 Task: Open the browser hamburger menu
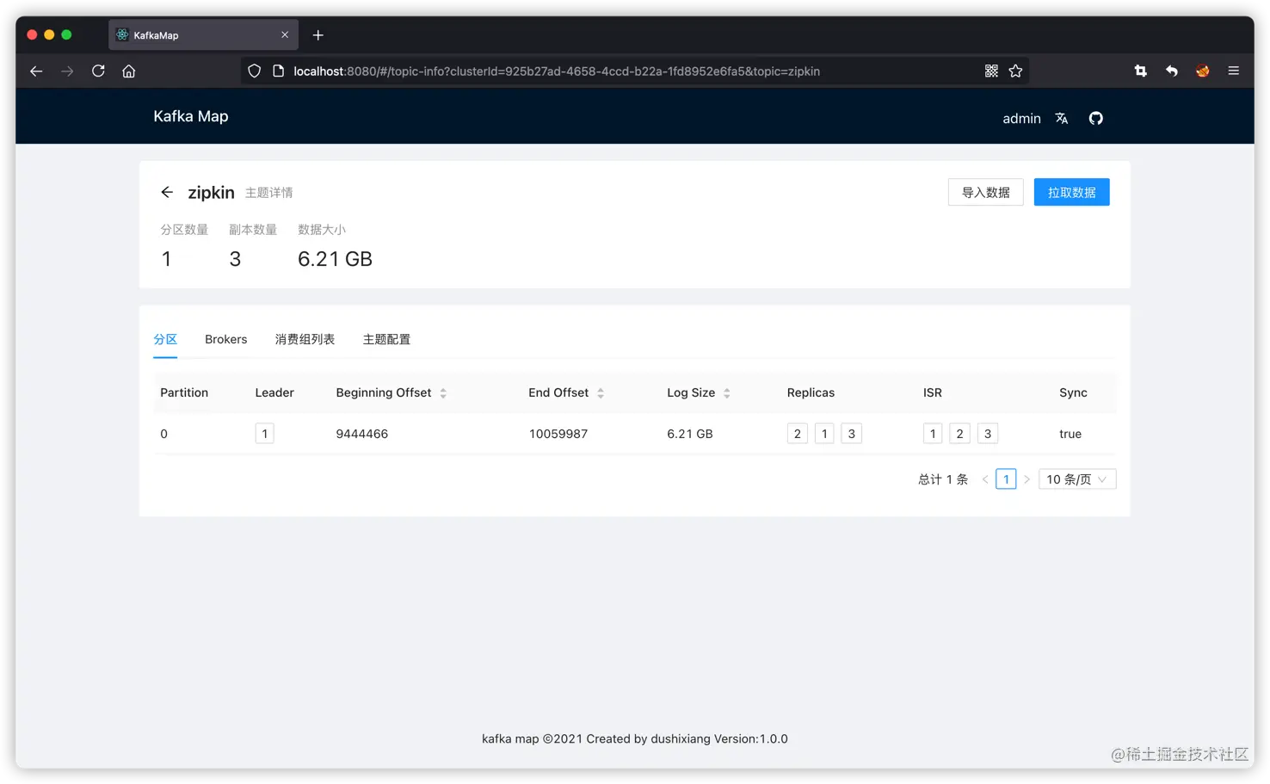coord(1234,71)
